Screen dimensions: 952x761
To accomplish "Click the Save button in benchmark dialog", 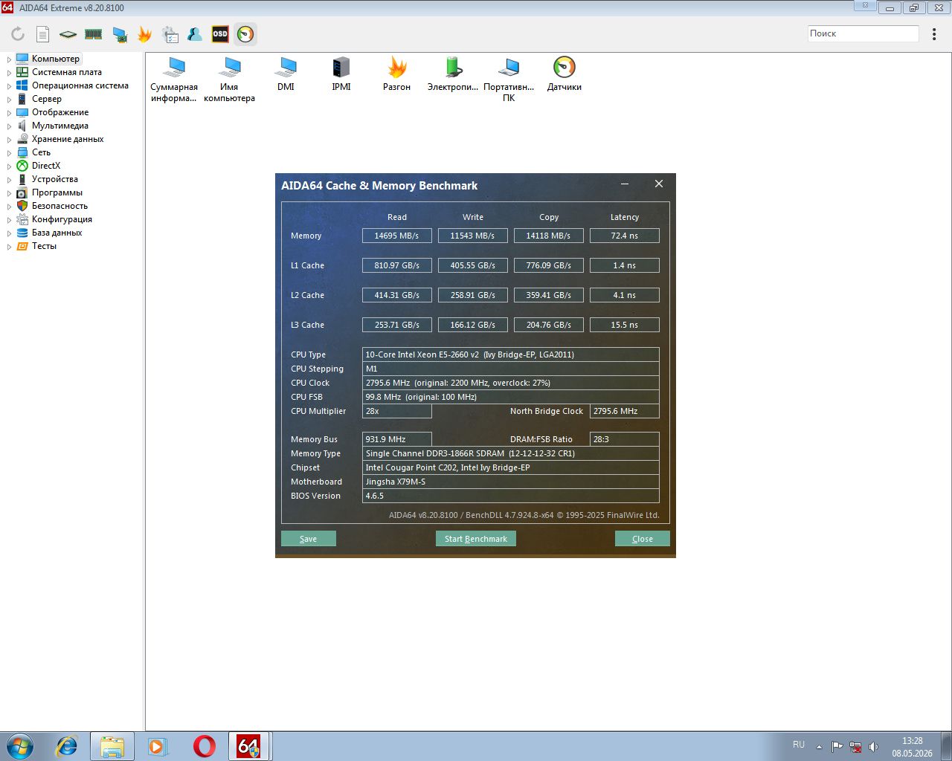I will pos(309,539).
